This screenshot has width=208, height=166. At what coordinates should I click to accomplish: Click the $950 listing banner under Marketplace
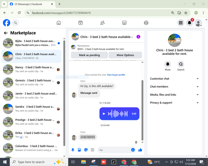pos(101,49)
